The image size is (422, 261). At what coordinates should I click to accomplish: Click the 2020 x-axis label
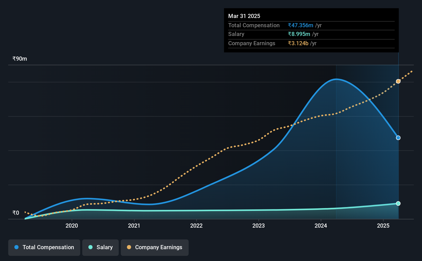tap(72, 226)
